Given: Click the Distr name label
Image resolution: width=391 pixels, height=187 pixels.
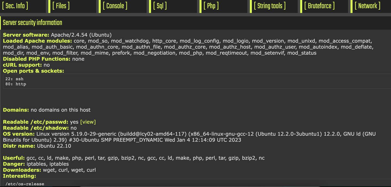Looking at the screenshot, I should [19, 146].
